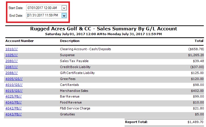Image resolution: width=206 pixels, height=127 pixels.
Task: Click the Account Number column header
Action: click(x=20, y=41)
